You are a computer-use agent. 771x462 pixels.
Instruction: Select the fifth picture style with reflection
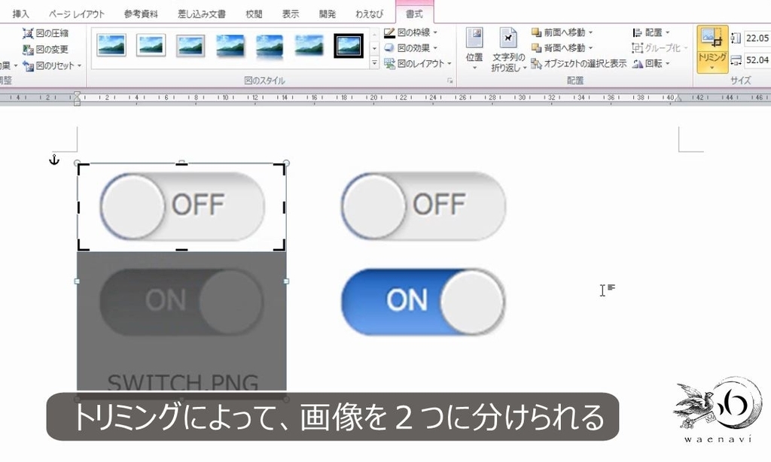click(x=270, y=45)
